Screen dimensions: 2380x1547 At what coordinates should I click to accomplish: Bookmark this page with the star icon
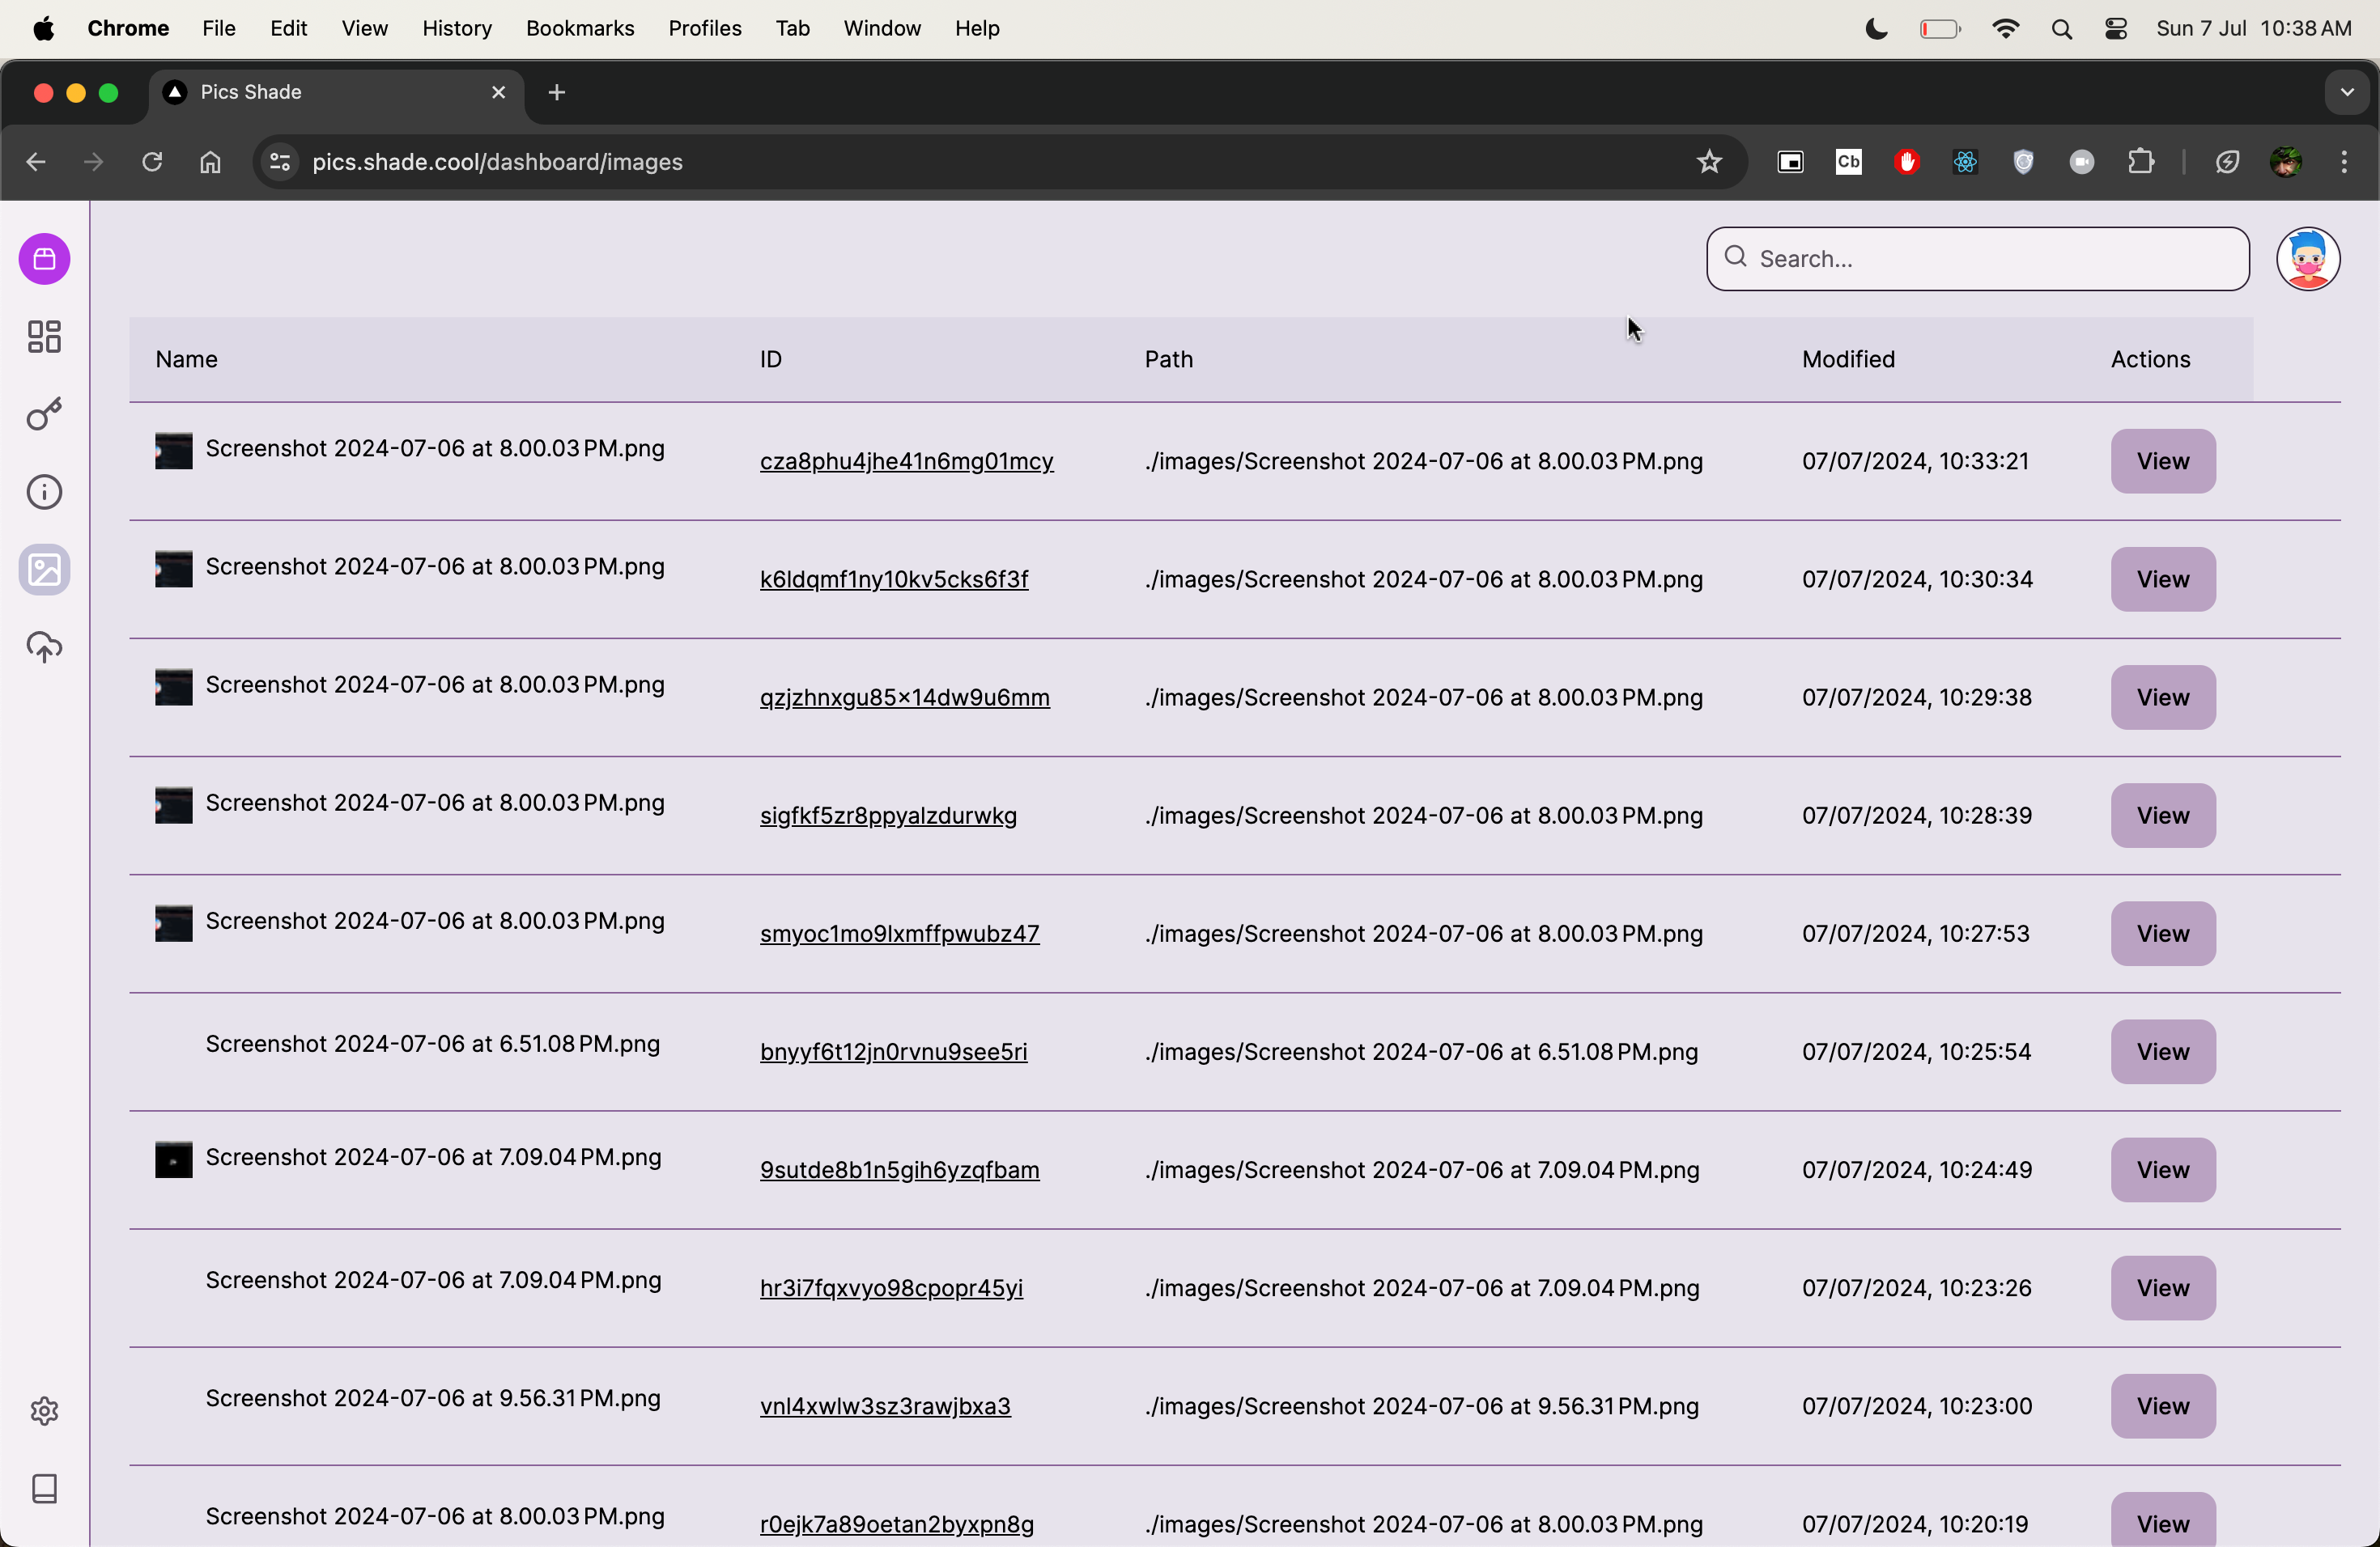(1709, 162)
